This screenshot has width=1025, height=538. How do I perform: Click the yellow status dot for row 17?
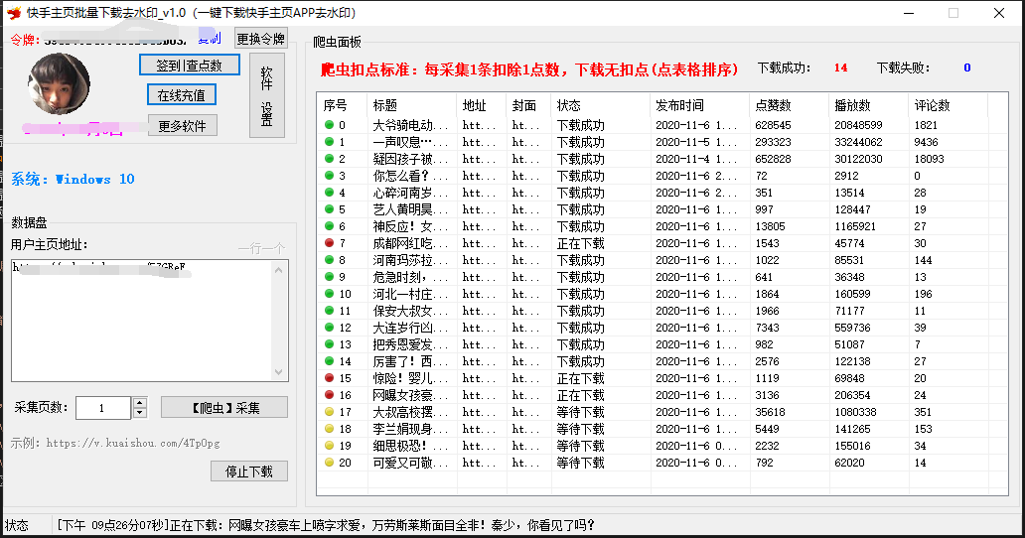click(329, 412)
